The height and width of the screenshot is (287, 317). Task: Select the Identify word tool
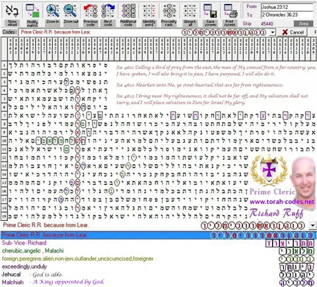click(x=149, y=11)
